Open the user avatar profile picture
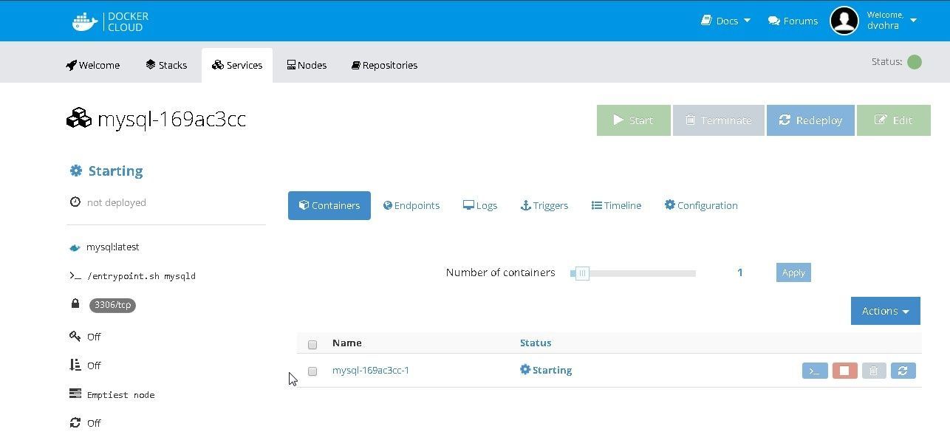The height and width of the screenshot is (443, 950). [x=844, y=21]
